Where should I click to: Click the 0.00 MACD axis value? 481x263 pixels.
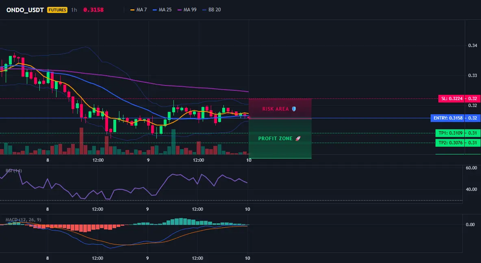[x=470, y=225]
